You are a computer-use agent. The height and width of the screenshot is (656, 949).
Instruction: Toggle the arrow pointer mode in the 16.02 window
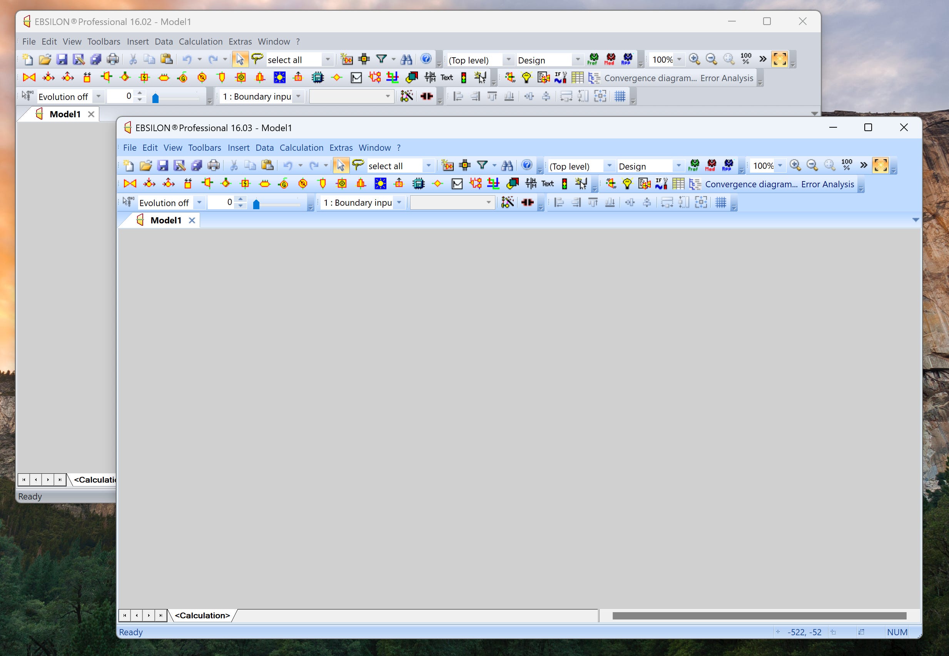tap(240, 60)
